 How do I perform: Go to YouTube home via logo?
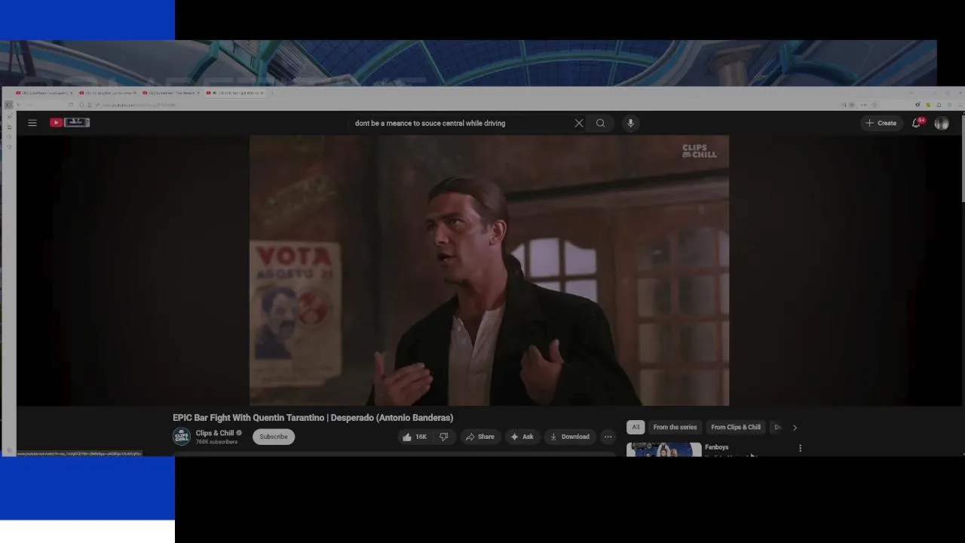70,122
